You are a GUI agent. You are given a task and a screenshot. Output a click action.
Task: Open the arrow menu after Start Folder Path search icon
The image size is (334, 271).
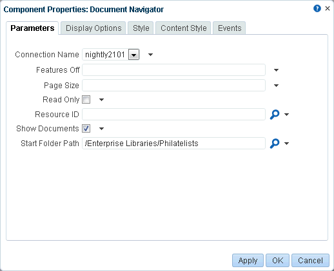tap(286, 144)
